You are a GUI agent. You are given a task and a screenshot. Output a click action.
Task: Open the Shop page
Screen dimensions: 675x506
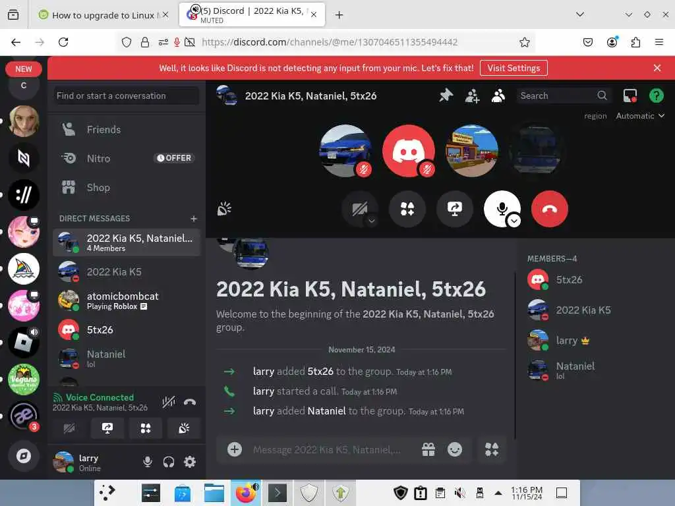click(126, 188)
